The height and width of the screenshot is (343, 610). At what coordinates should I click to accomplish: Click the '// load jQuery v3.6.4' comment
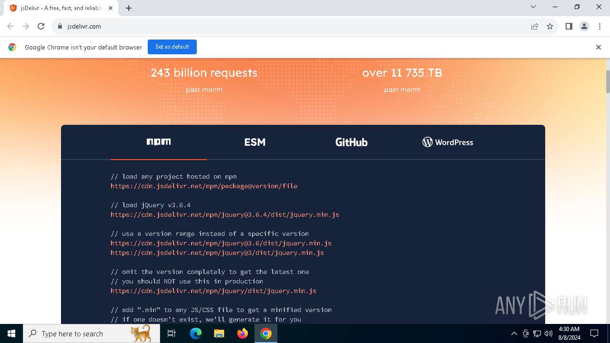pos(151,205)
